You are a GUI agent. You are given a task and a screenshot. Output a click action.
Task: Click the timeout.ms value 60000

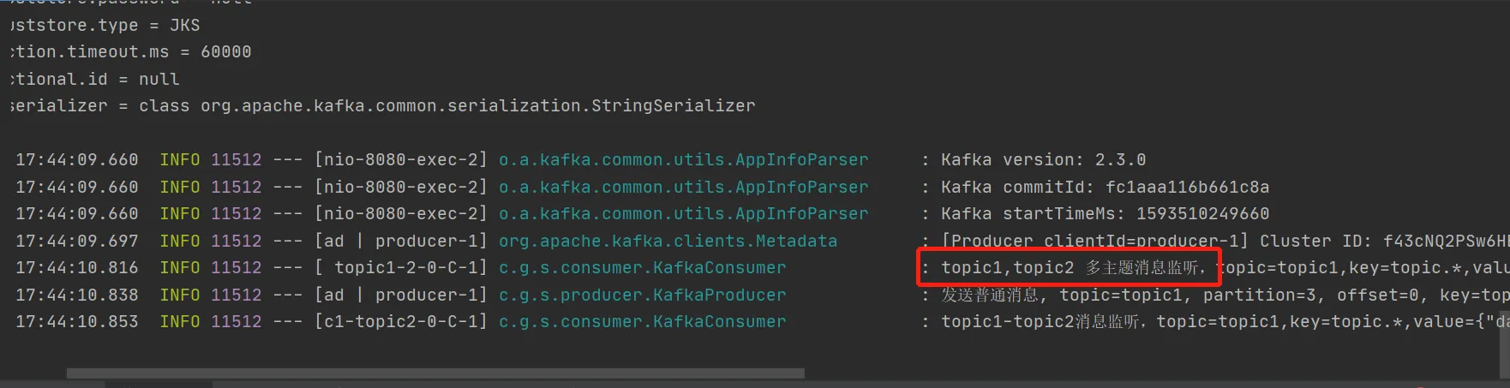tap(225, 51)
